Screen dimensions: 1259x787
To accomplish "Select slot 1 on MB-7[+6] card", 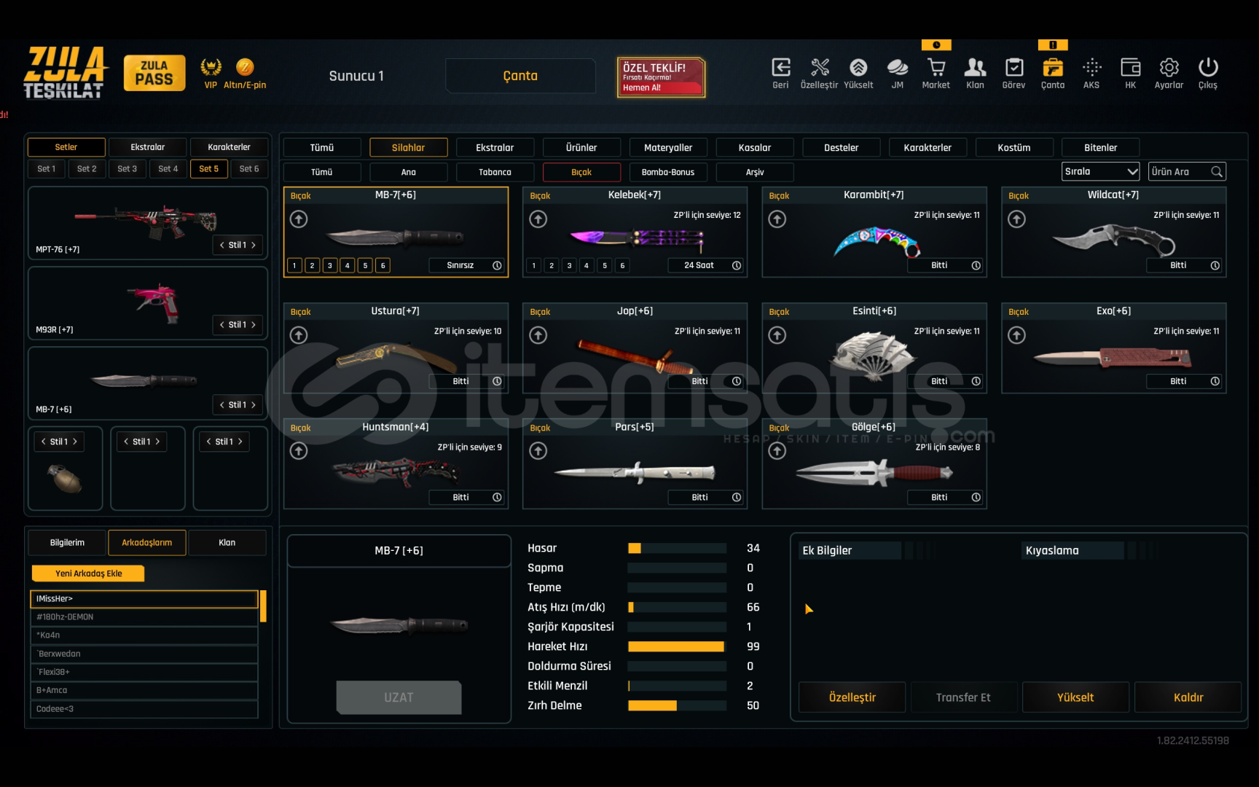I will [x=294, y=265].
